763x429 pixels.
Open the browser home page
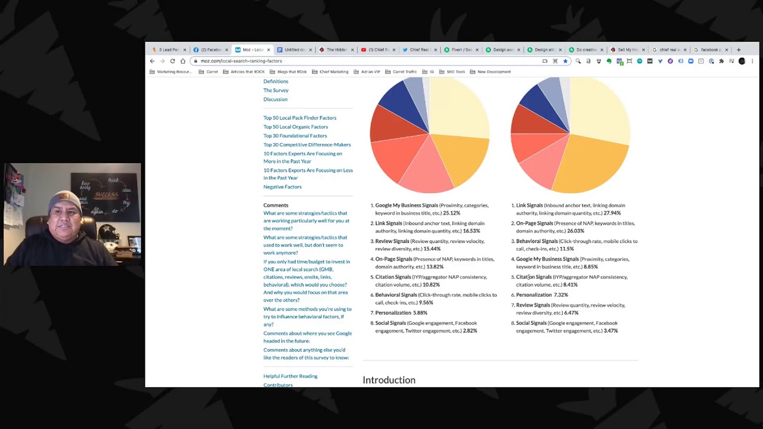coord(182,61)
